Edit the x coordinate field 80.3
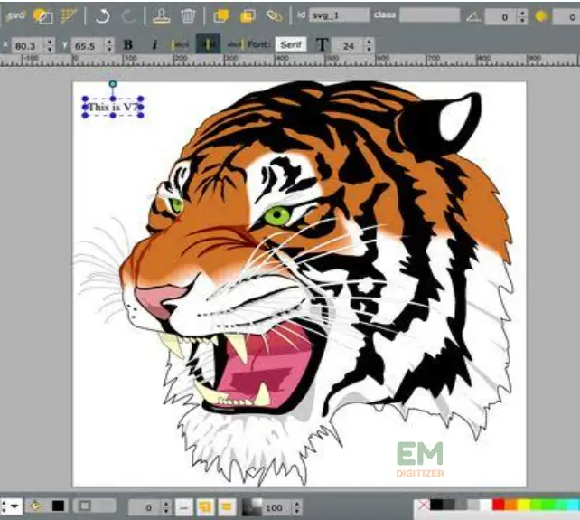The image size is (580, 520). [28, 46]
